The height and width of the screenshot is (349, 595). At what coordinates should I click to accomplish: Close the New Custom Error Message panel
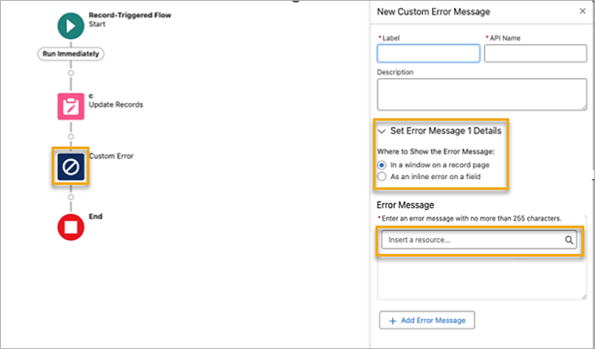pyautogui.click(x=582, y=11)
